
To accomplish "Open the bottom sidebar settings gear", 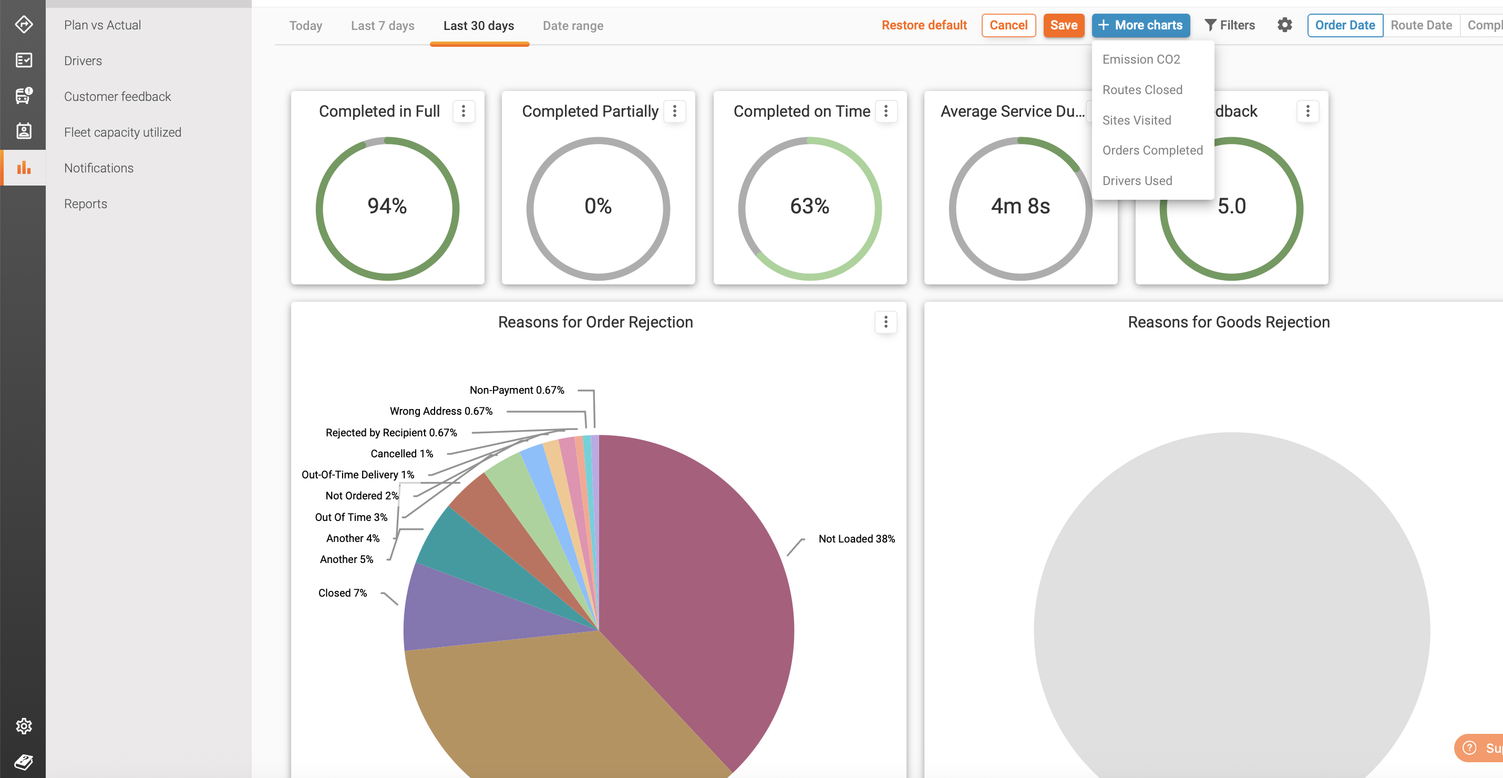I will (23, 726).
